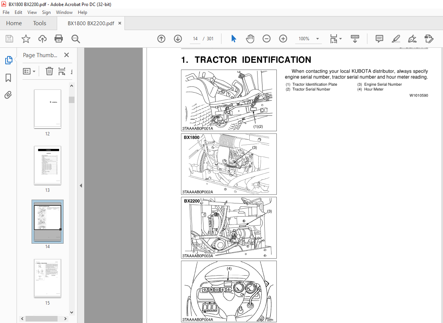
Task: Click the BX1800 engine illustration
Action: [229, 164]
